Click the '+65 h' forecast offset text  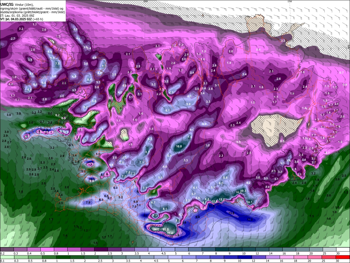tap(38, 19)
